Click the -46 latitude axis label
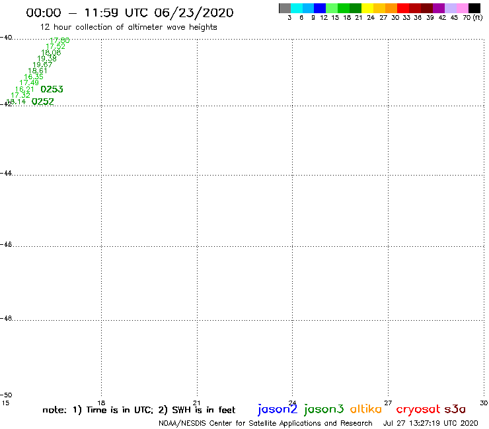 [6, 244]
